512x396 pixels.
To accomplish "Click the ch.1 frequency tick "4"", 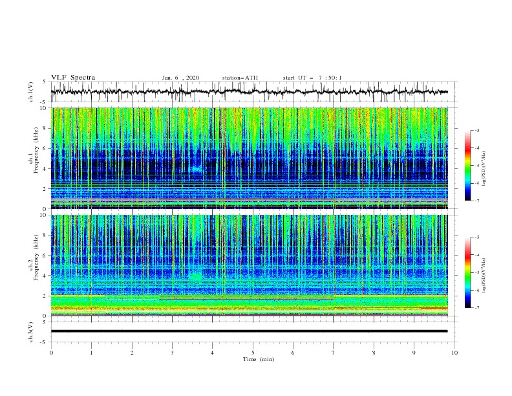I will (45, 169).
